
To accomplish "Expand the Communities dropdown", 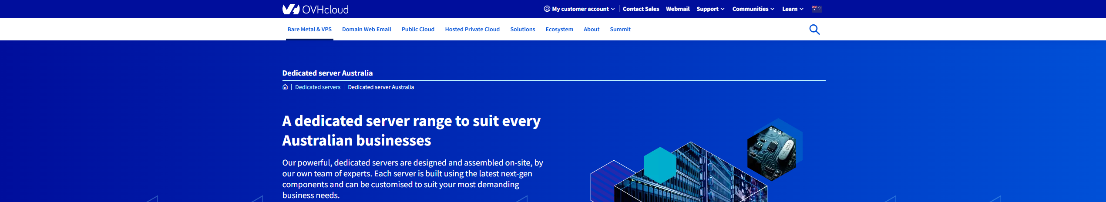I will pos(753,9).
